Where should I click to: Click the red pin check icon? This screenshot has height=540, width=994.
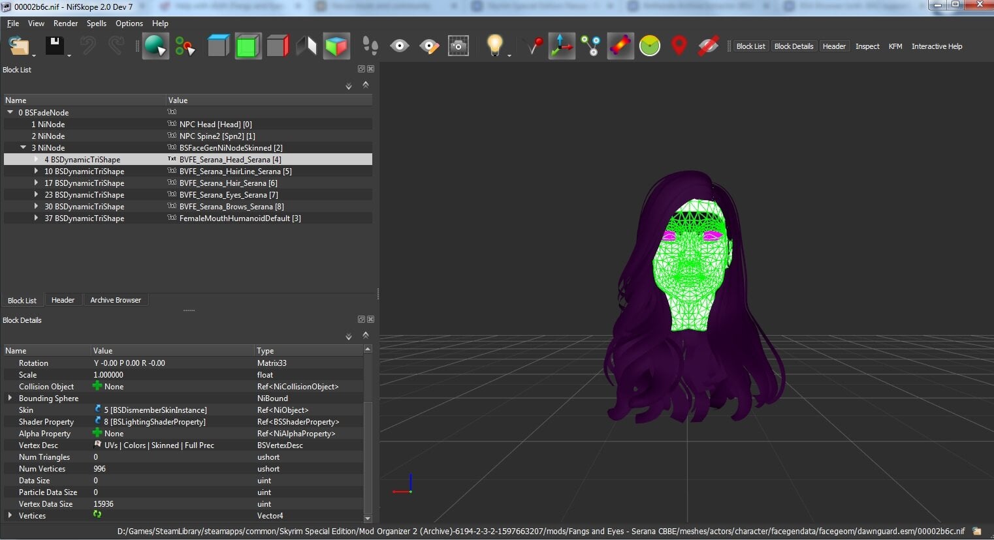(533, 46)
